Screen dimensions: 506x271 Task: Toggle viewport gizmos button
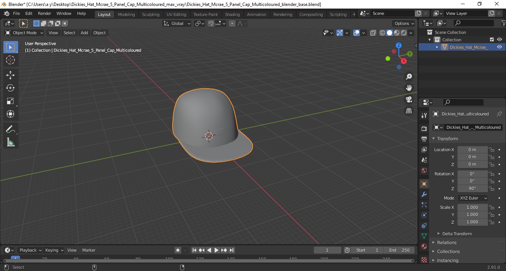[x=340, y=33]
